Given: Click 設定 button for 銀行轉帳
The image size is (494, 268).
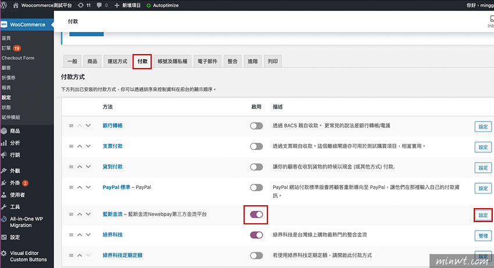Looking at the screenshot, I should coord(483,126).
